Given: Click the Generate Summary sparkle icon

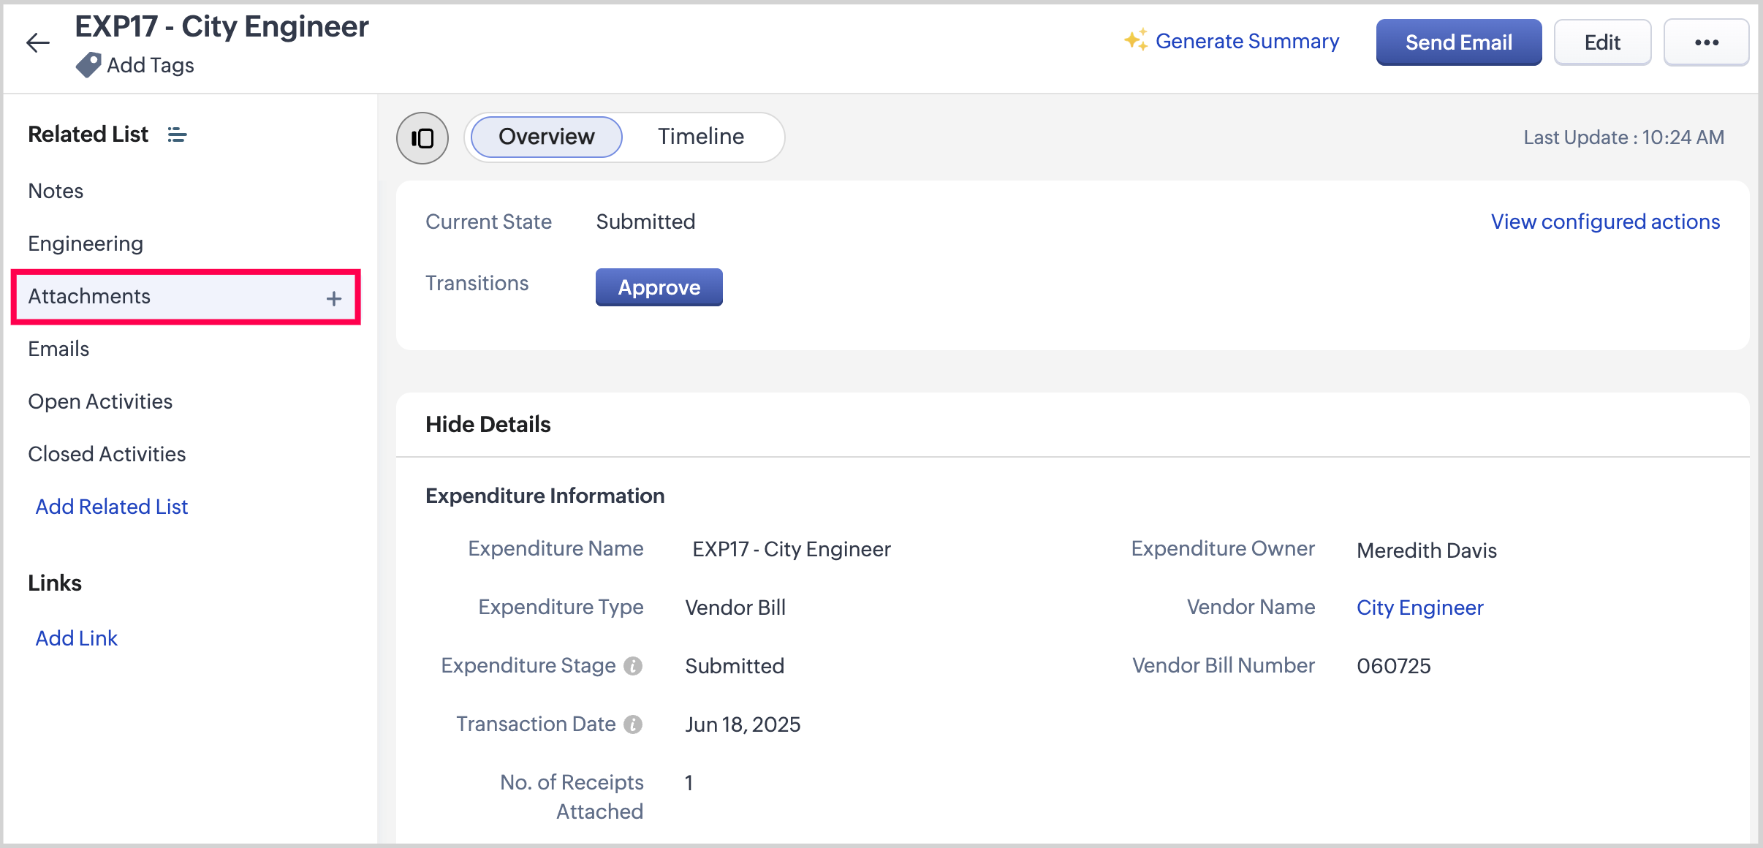Looking at the screenshot, I should [1135, 40].
